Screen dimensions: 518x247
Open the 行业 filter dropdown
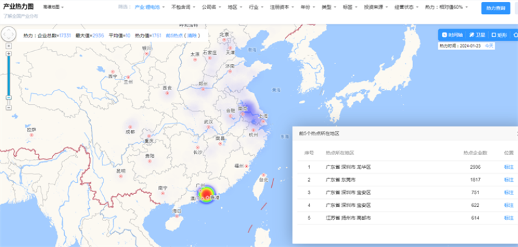(x=256, y=7)
